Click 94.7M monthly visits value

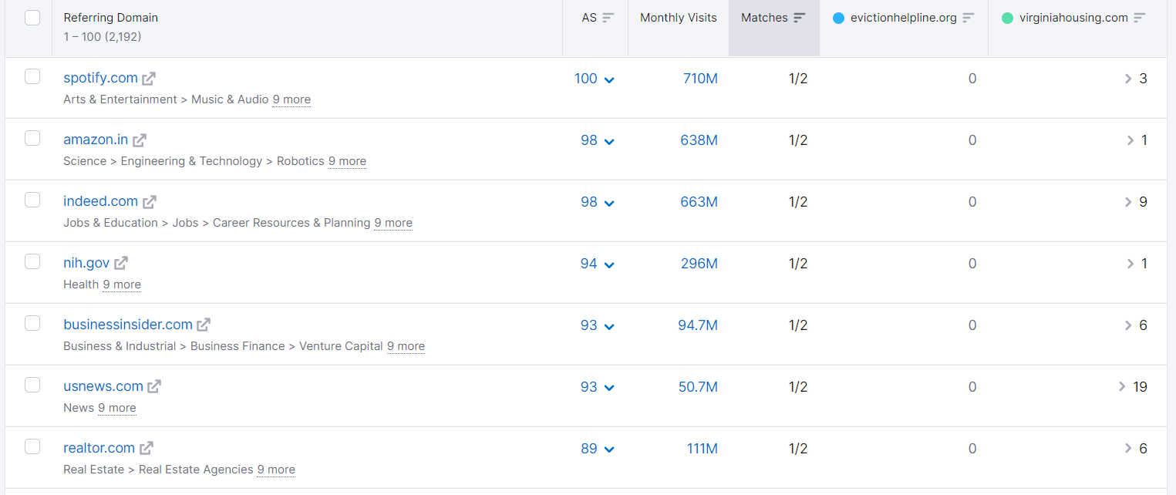pyautogui.click(x=698, y=325)
